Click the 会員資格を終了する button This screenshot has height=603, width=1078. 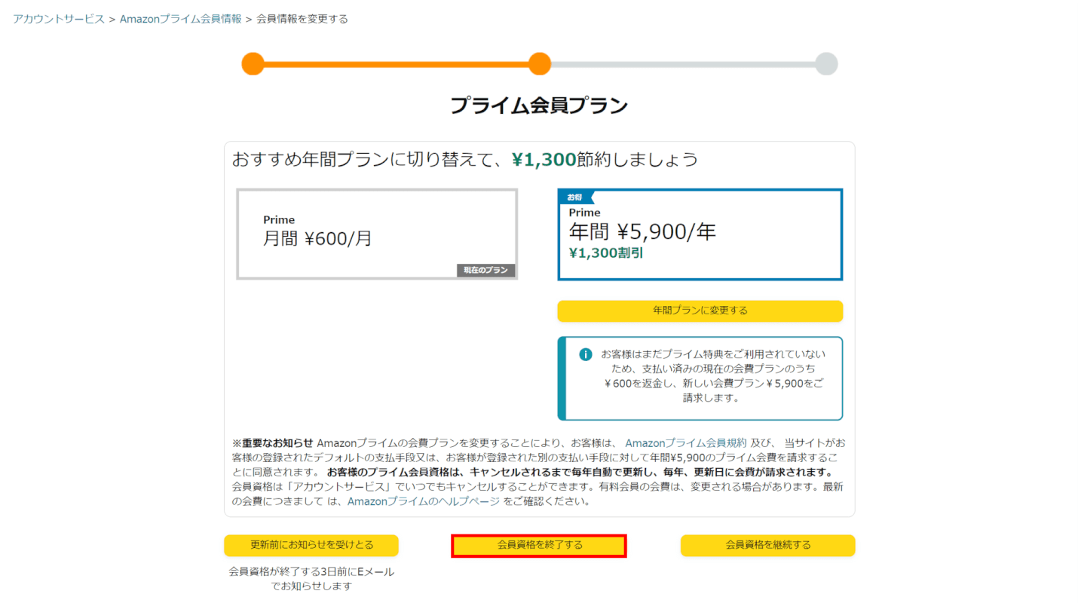pyautogui.click(x=539, y=546)
